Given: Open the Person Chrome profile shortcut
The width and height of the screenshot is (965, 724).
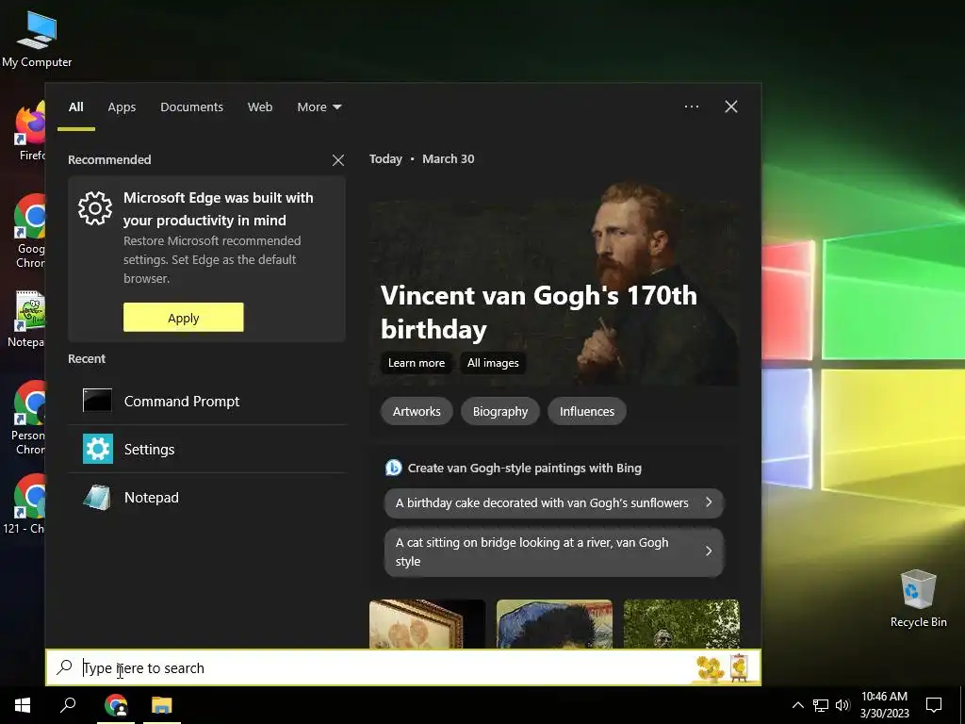Looking at the screenshot, I should pyautogui.click(x=29, y=418).
